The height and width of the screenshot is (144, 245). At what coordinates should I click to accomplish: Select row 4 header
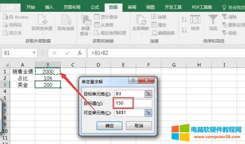point(5,91)
